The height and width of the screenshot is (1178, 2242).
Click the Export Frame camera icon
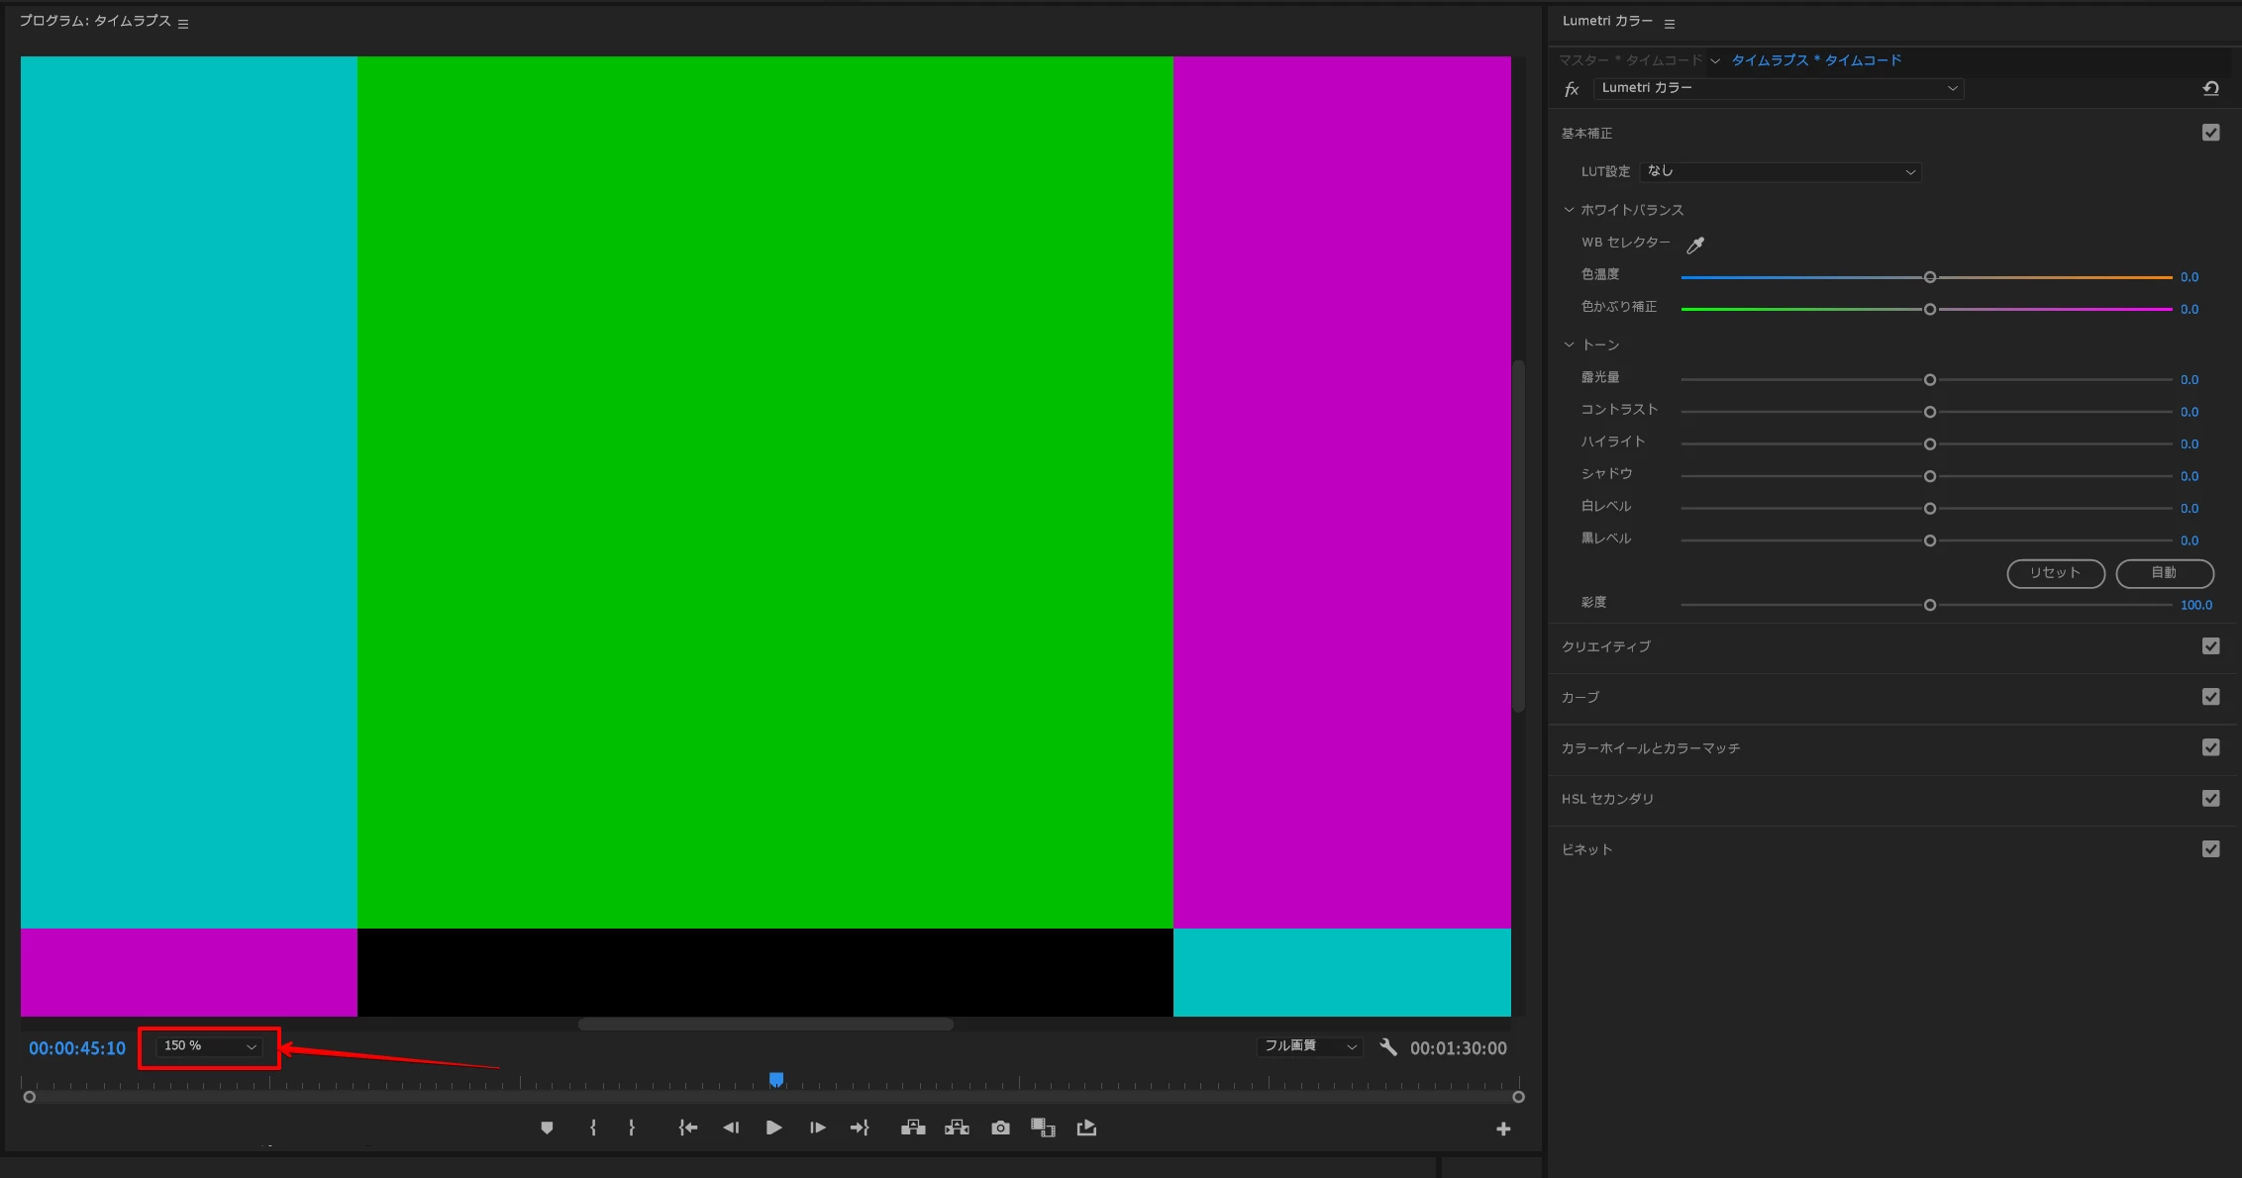point(1000,1128)
